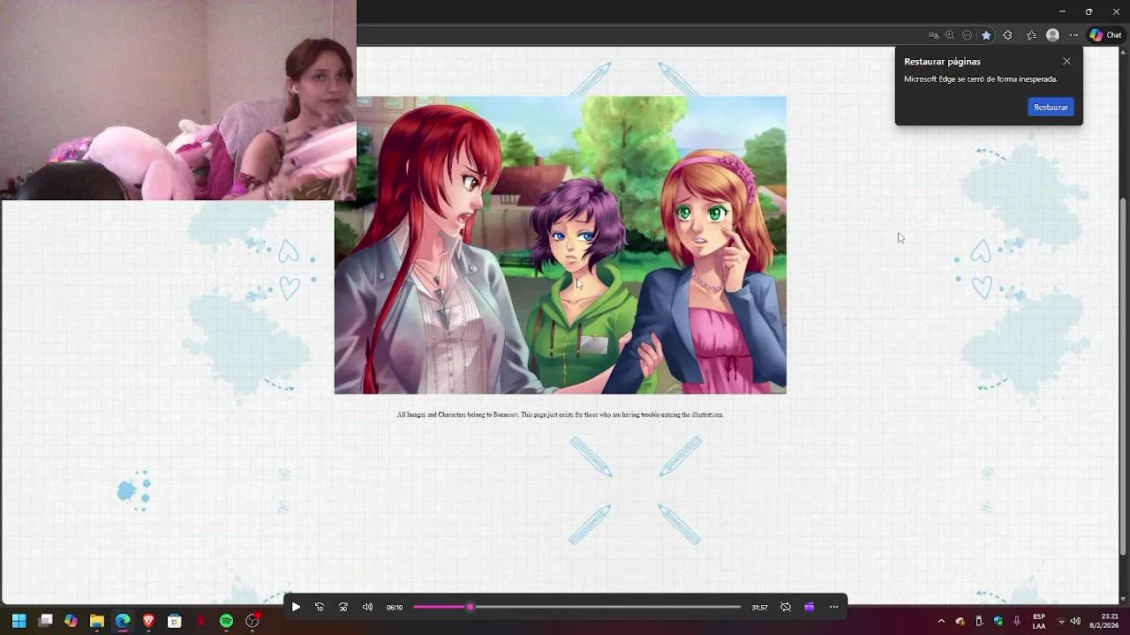1130x635 pixels.
Task: Click the microphone icon in system tray
Action: tap(1017, 621)
